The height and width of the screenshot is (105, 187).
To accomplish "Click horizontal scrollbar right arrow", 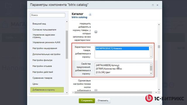I will (156, 92).
